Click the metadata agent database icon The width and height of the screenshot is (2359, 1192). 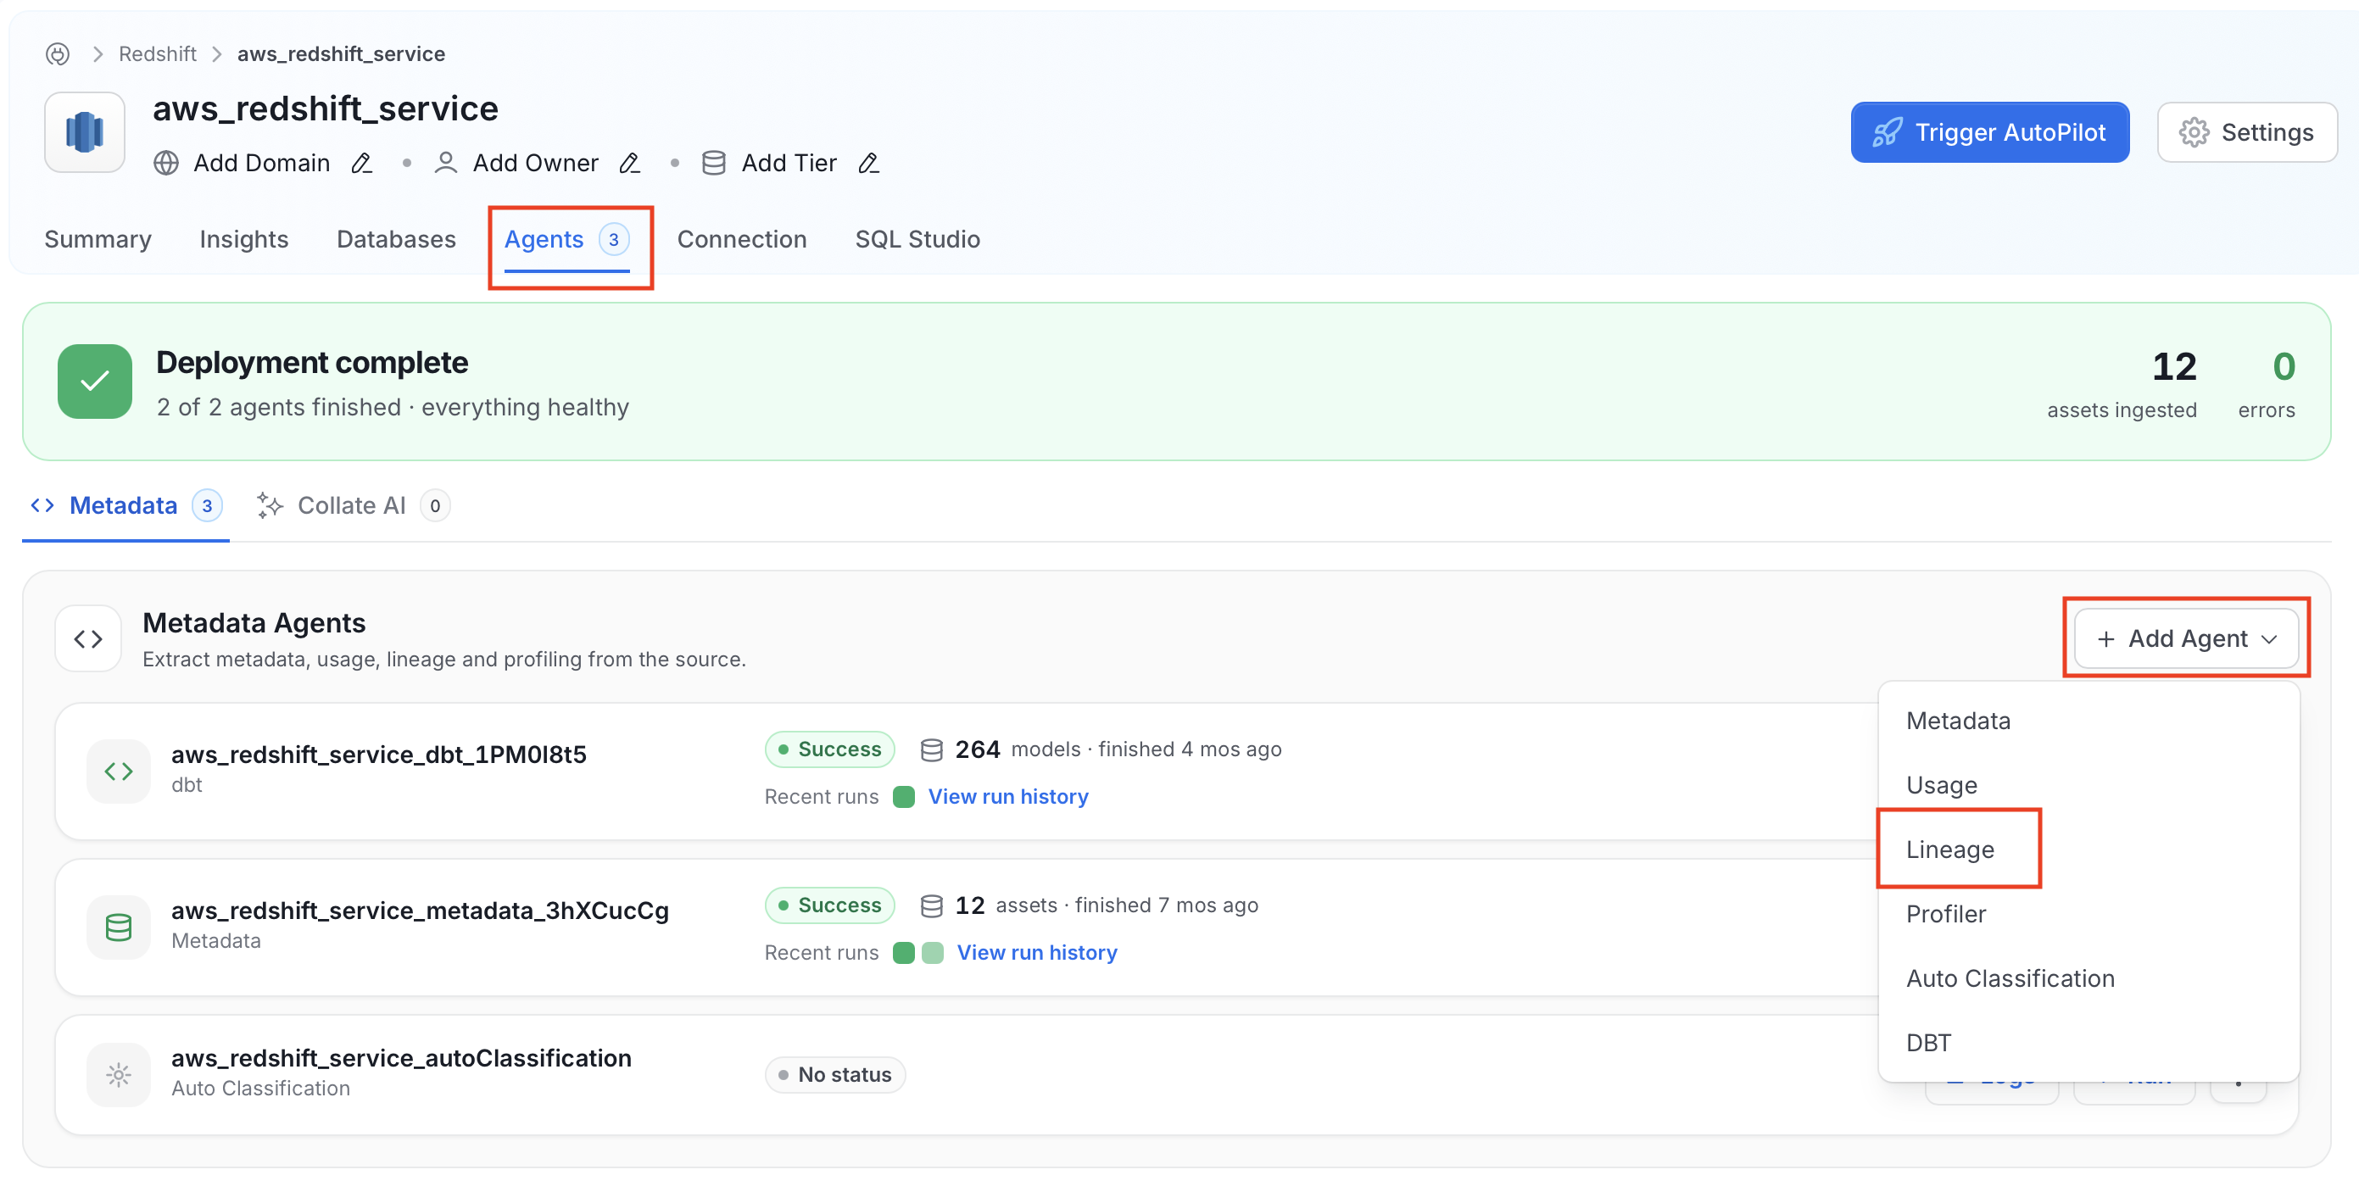tap(118, 927)
